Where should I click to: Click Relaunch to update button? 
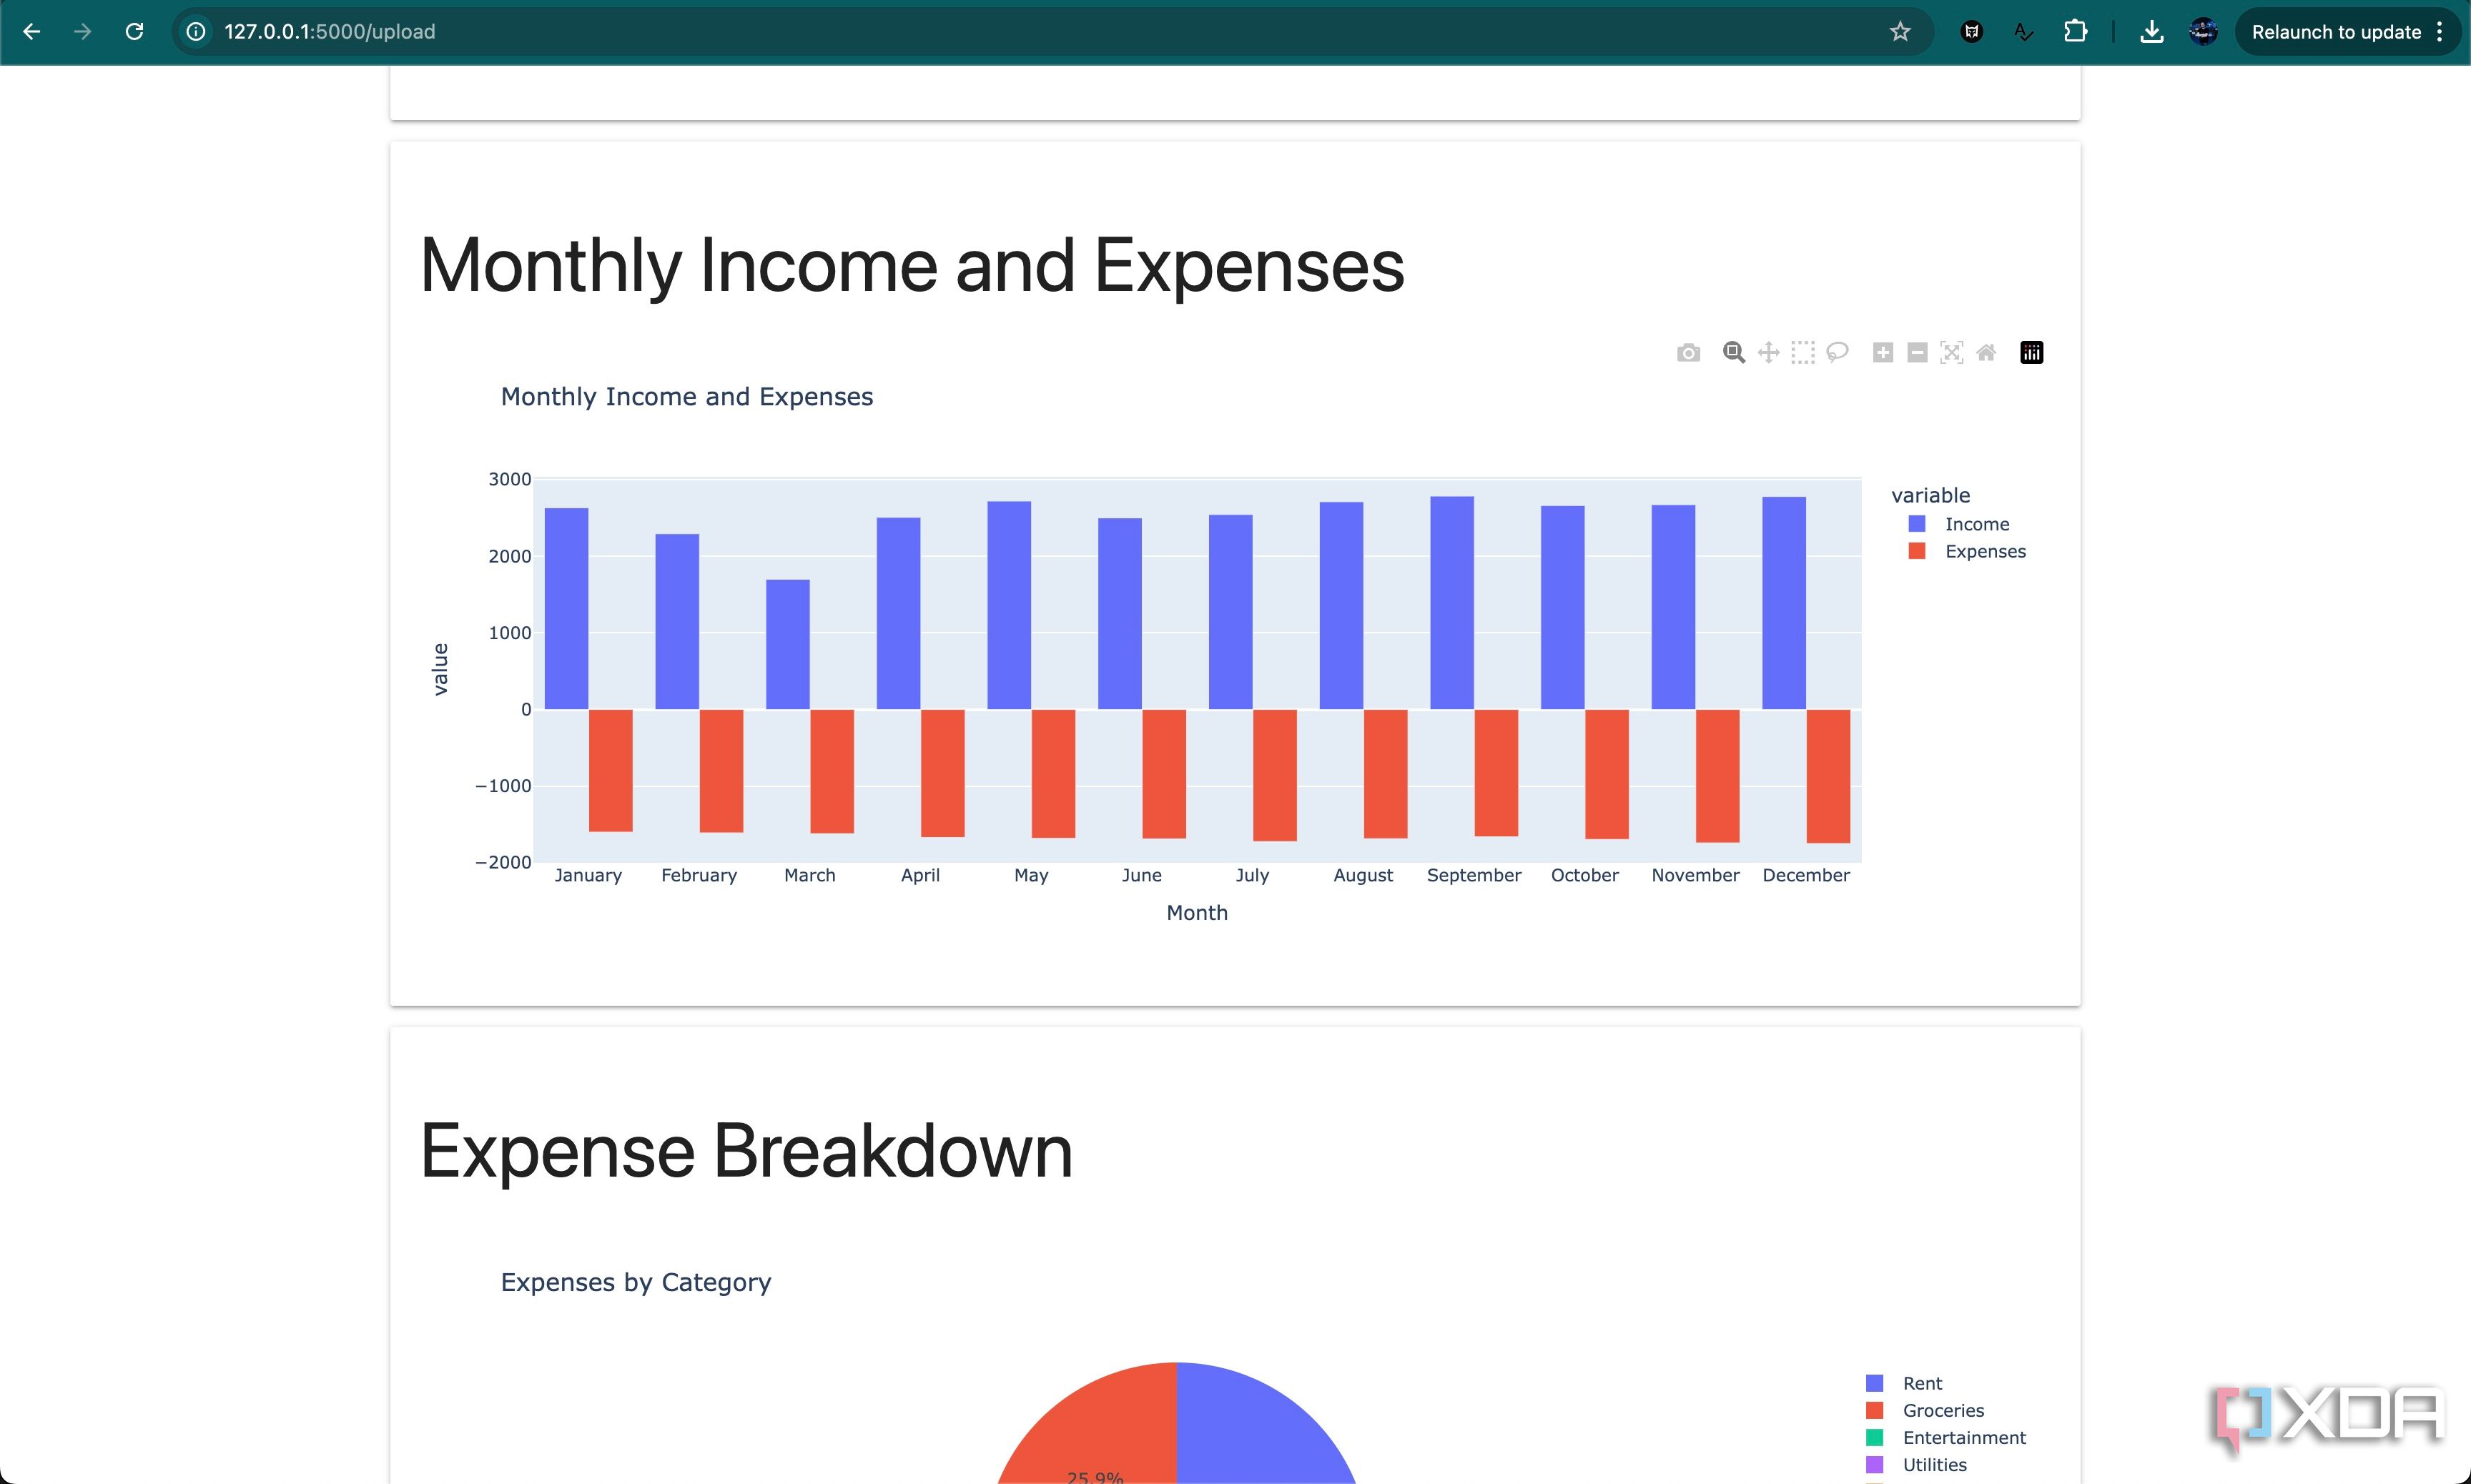2335,32
